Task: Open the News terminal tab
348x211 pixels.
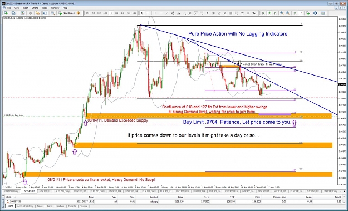Action: [40, 206]
